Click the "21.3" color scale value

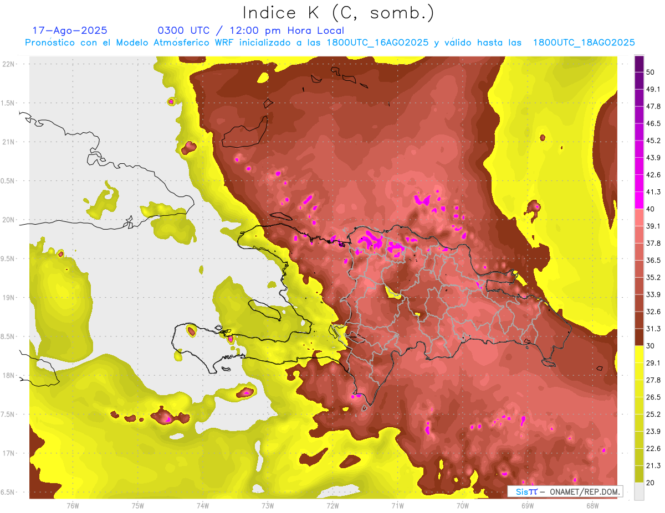(x=653, y=466)
